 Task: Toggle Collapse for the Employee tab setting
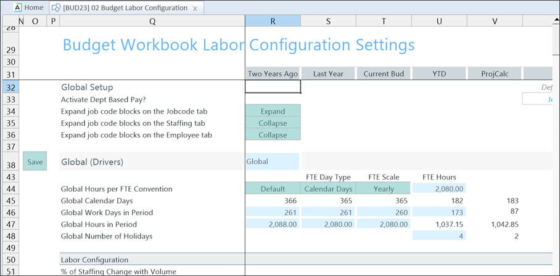click(273, 135)
